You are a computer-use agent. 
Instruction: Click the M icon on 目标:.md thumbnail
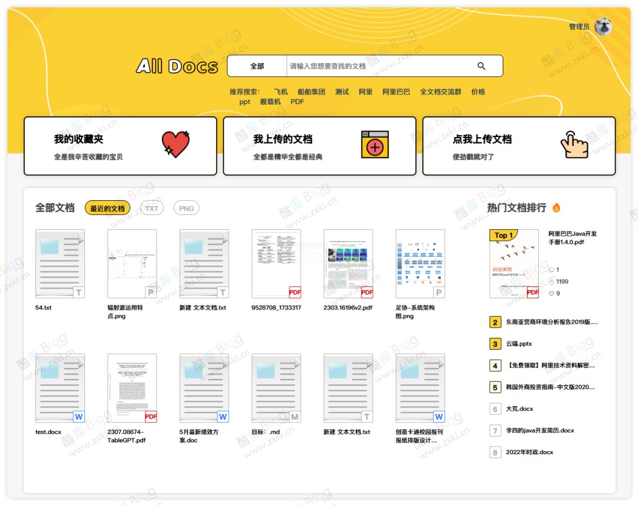(295, 416)
